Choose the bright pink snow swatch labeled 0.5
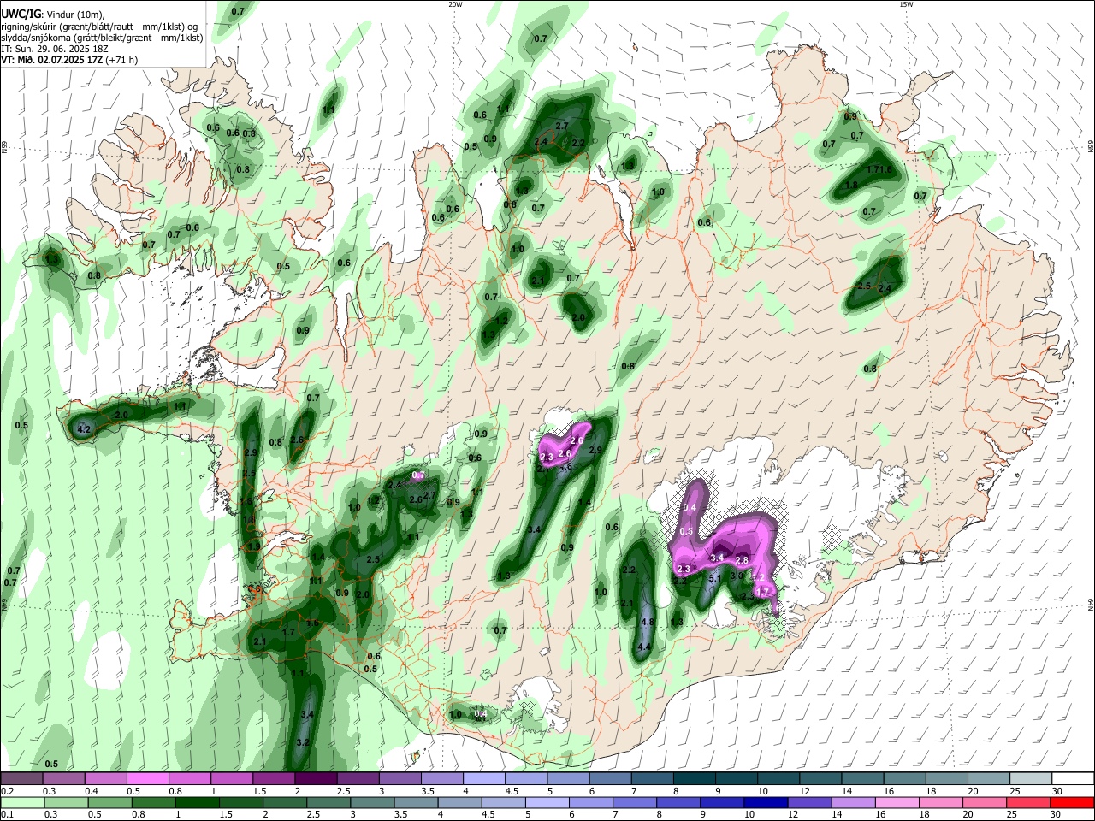The image size is (1095, 821). pyautogui.click(x=147, y=779)
